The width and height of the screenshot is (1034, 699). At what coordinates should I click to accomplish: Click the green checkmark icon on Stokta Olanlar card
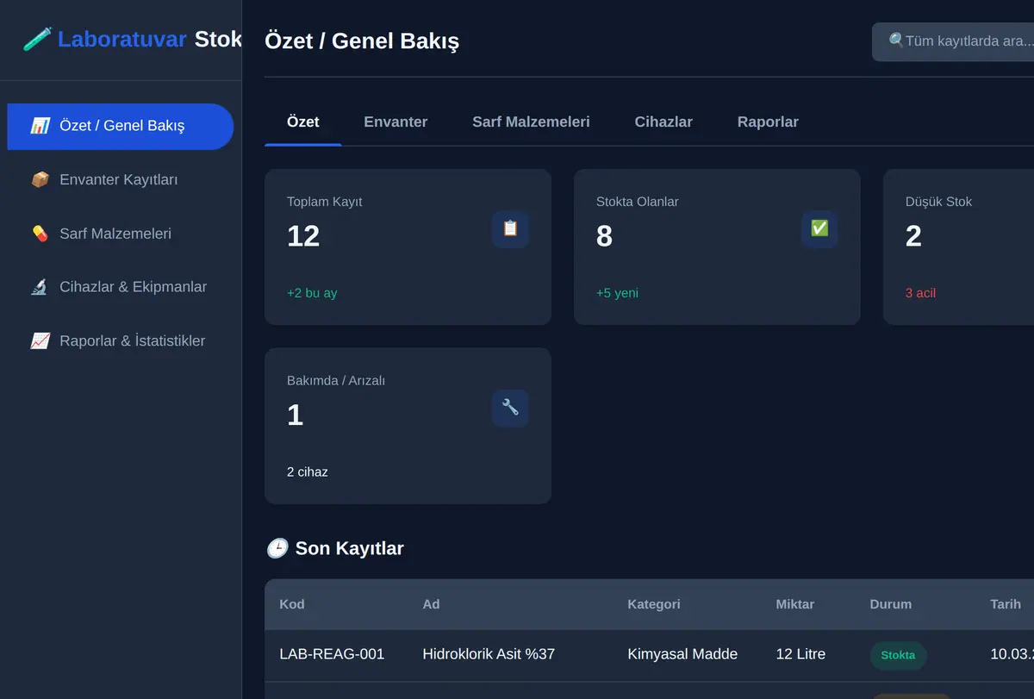pyautogui.click(x=819, y=228)
